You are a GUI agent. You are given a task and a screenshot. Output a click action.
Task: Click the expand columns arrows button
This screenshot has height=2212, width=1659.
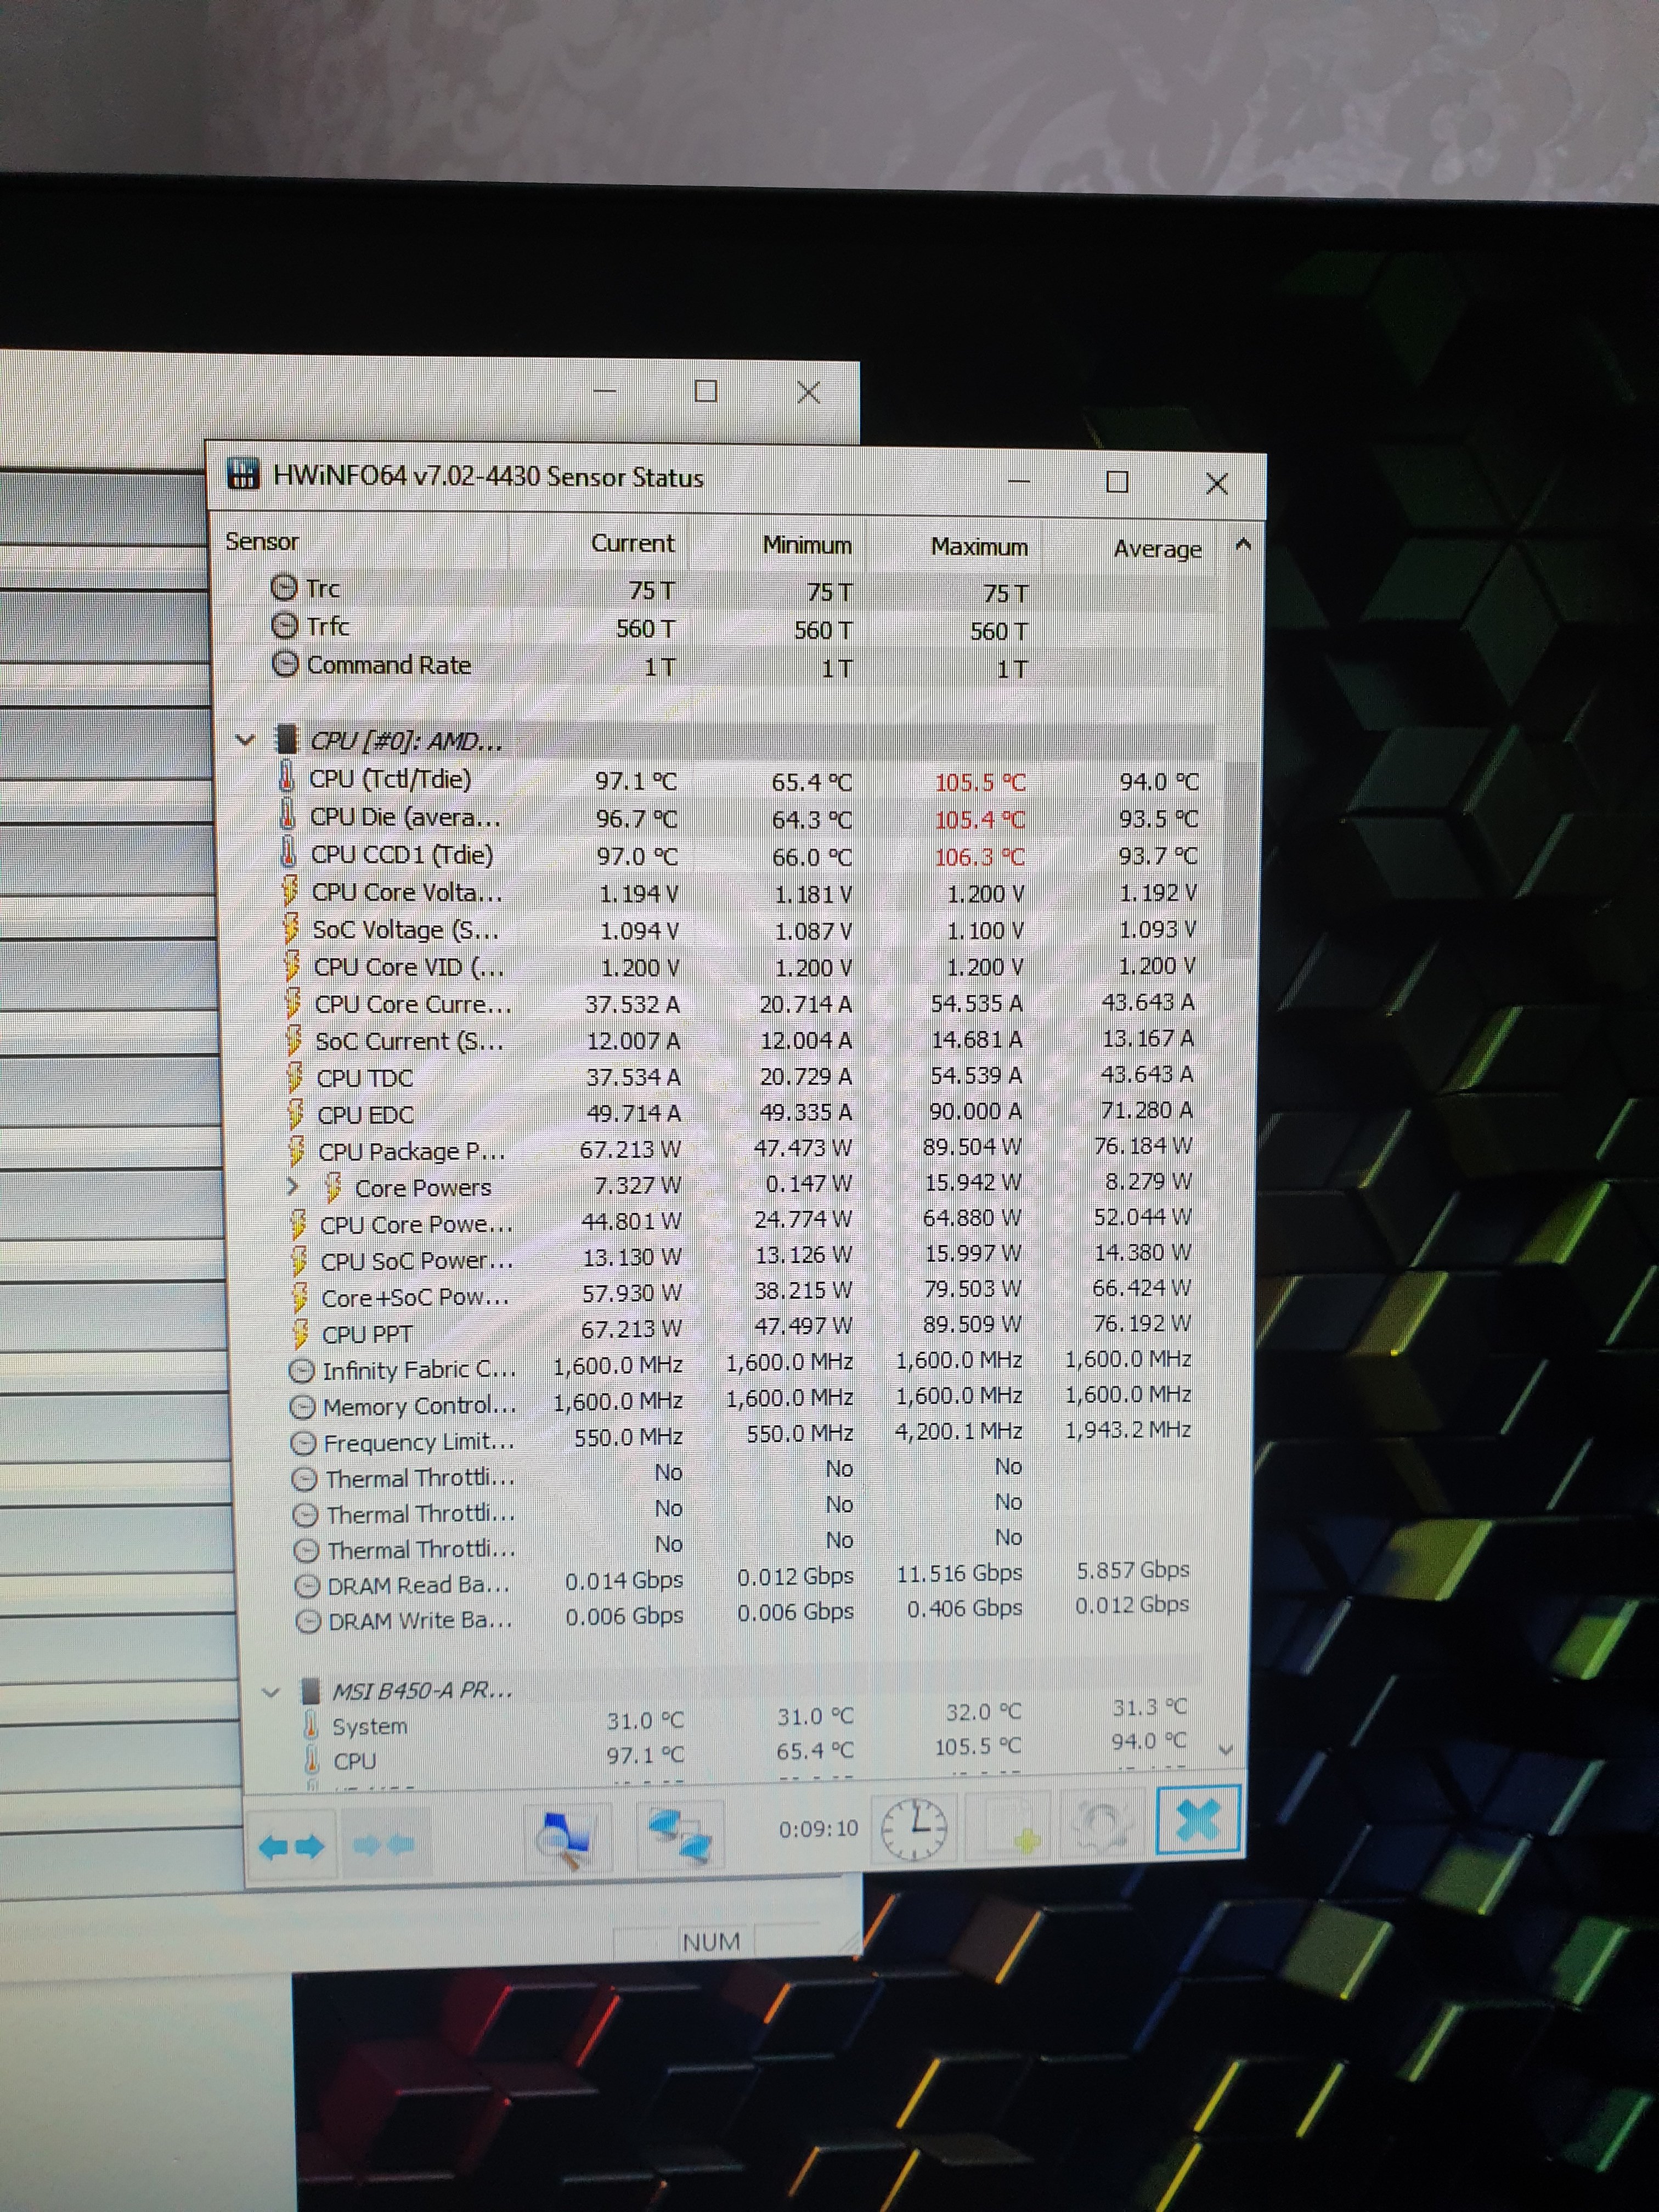point(291,1846)
